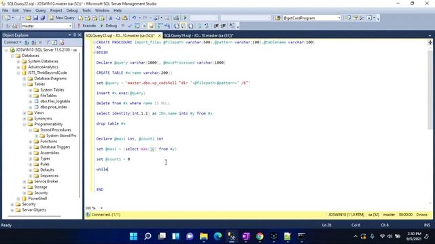
Task: Open the Query menu
Action: [x=41, y=10]
